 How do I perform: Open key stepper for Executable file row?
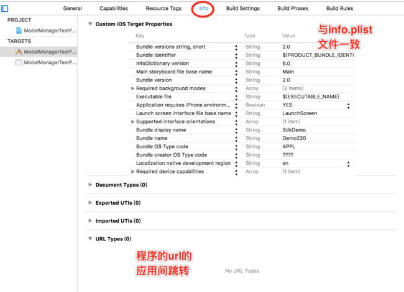(236, 97)
